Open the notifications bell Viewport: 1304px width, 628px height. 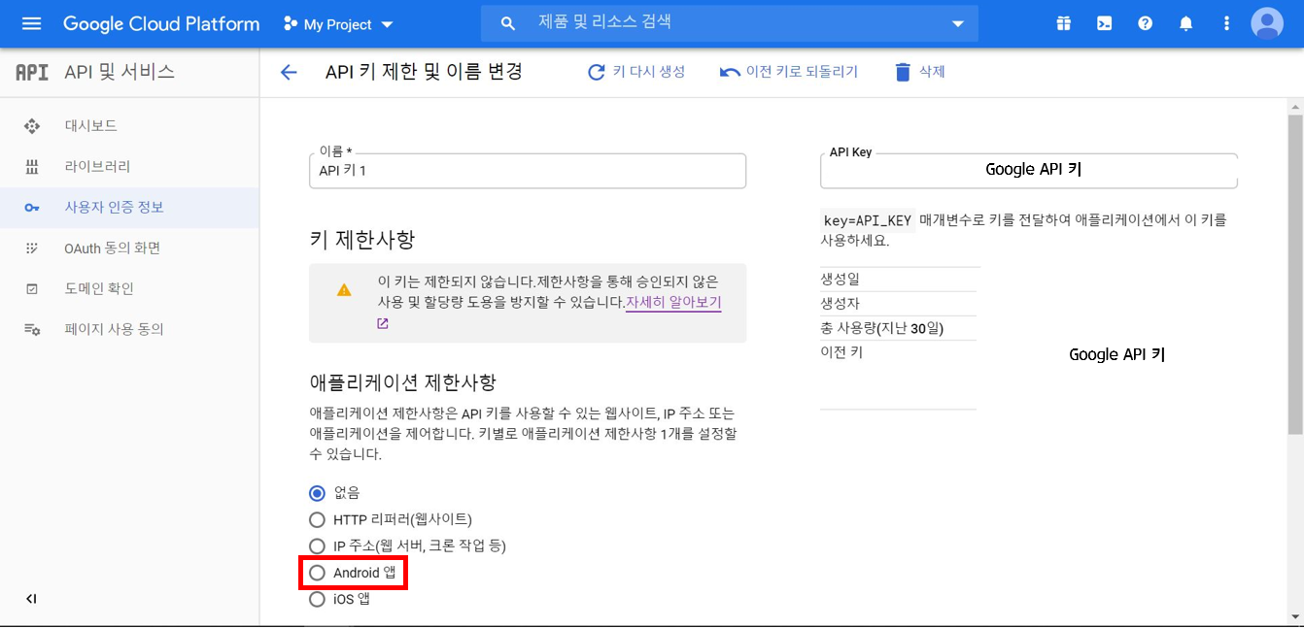pyautogui.click(x=1185, y=23)
